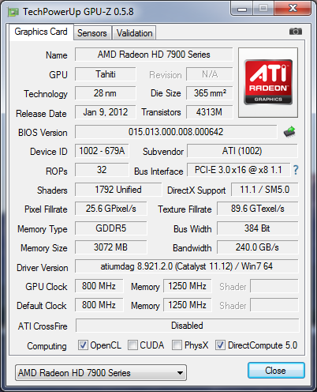317x392 pixels.
Task: Click the ATI CrossFire Disabled field
Action: coord(187,326)
